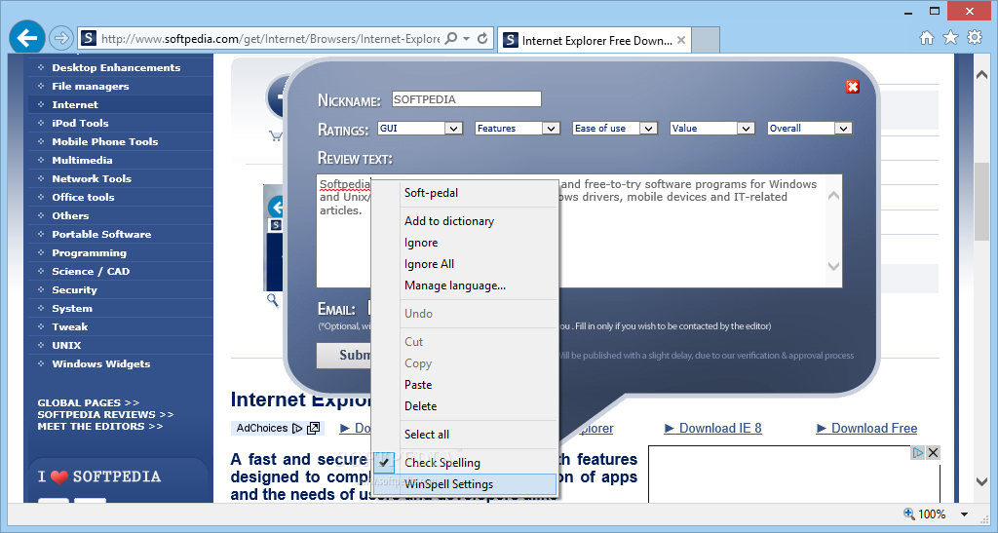Select Ignore in the context menu
Viewport: 998px width, 533px height.
(465, 243)
